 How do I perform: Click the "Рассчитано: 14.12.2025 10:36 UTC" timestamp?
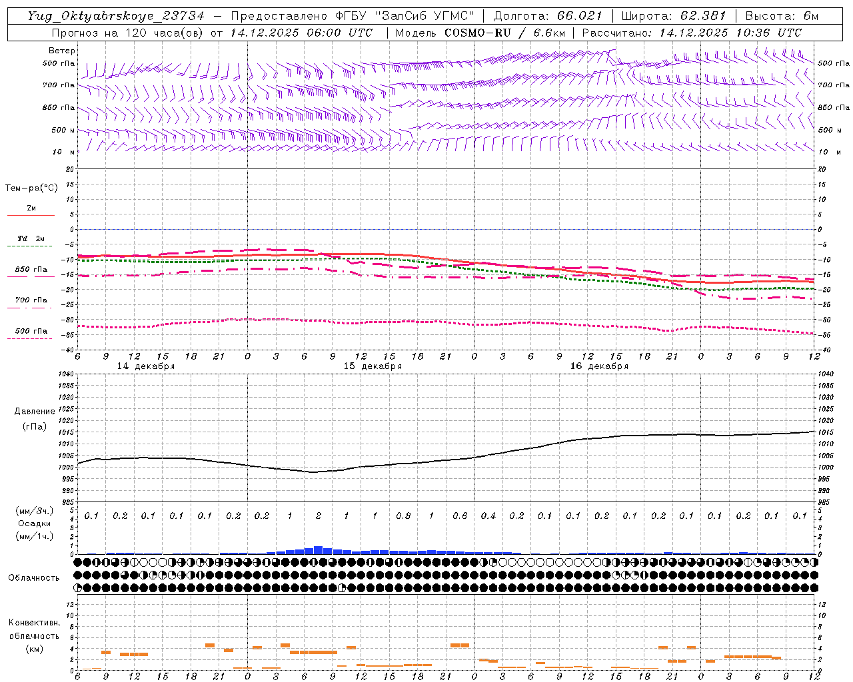(692, 33)
